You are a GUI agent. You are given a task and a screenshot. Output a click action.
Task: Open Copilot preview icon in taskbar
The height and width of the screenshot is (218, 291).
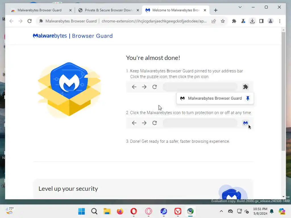click(282, 211)
